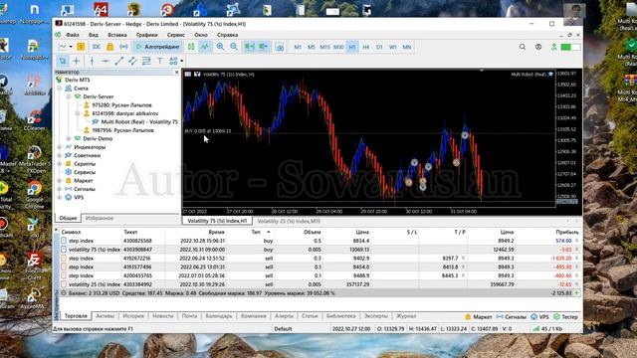Image resolution: width=637 pixels, height=358 pixels.
Task: Toggle the Algotrading button
Action: point(158,47)
